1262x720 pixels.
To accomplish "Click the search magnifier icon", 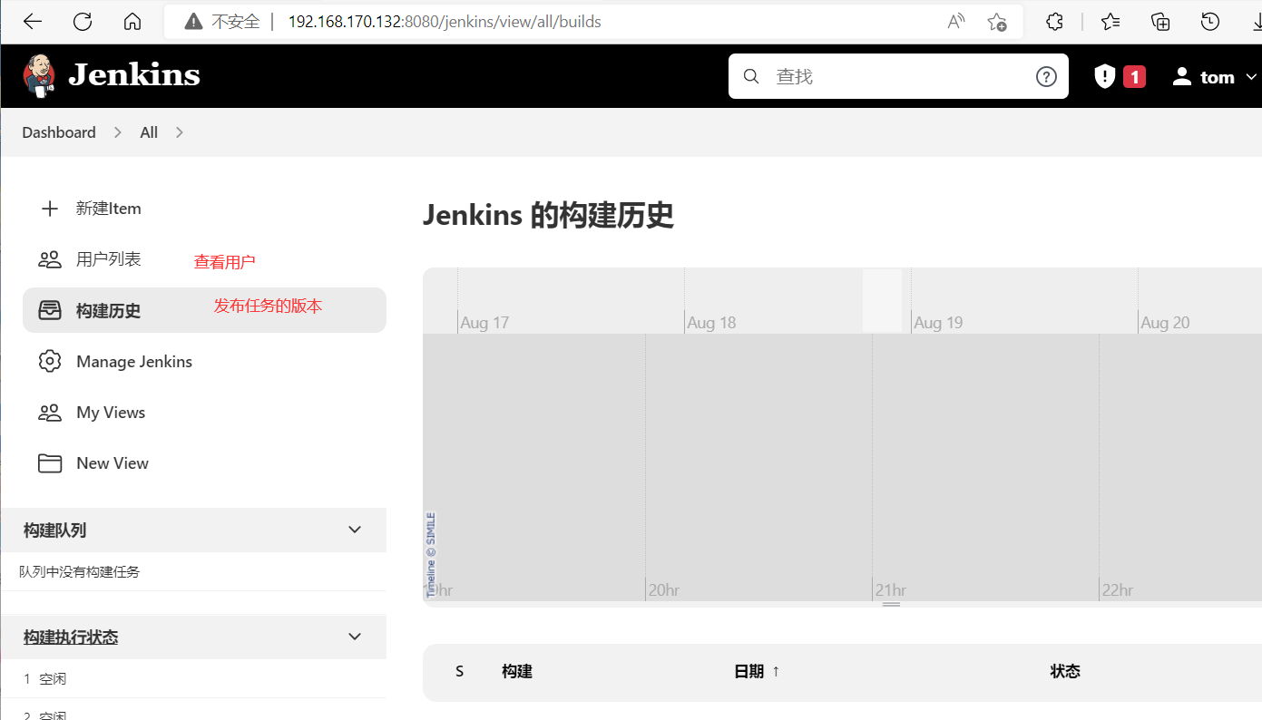I will click(x=751, y=77).
